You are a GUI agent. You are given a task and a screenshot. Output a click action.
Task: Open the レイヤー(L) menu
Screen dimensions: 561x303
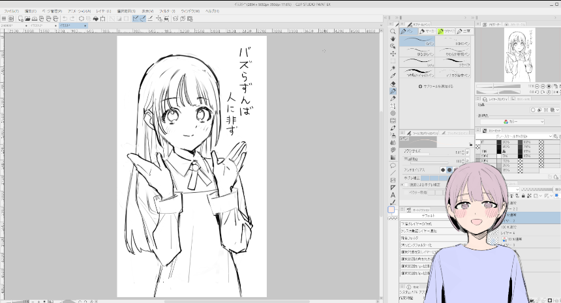pyautogui.click(x=104, y=11)
